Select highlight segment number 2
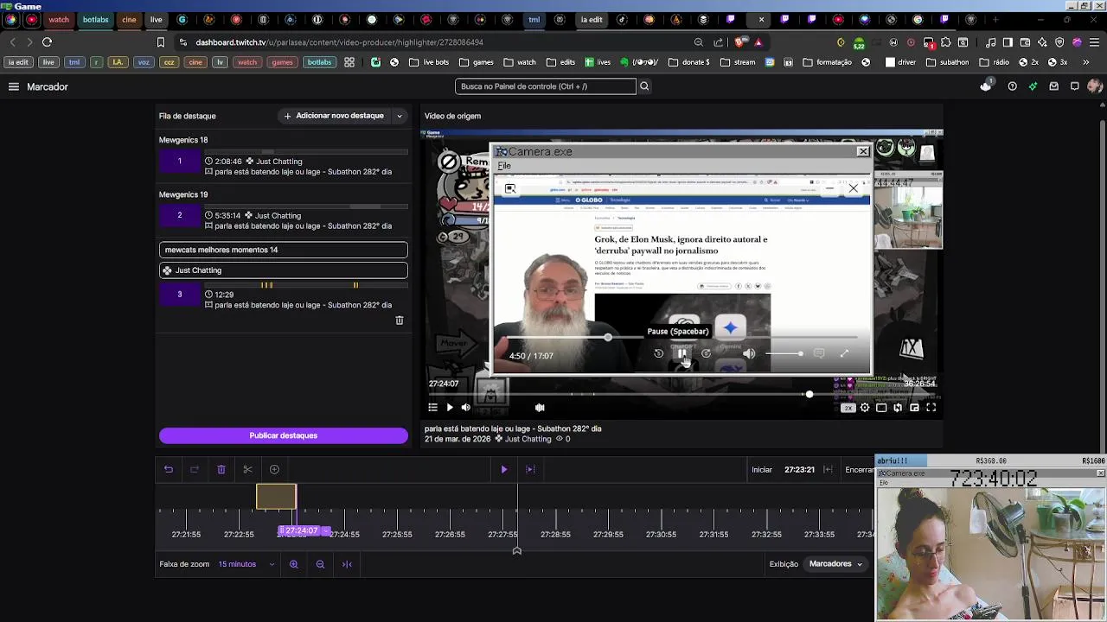The width and height of the screenshot is (1107, 622). (x=180, y=216)
